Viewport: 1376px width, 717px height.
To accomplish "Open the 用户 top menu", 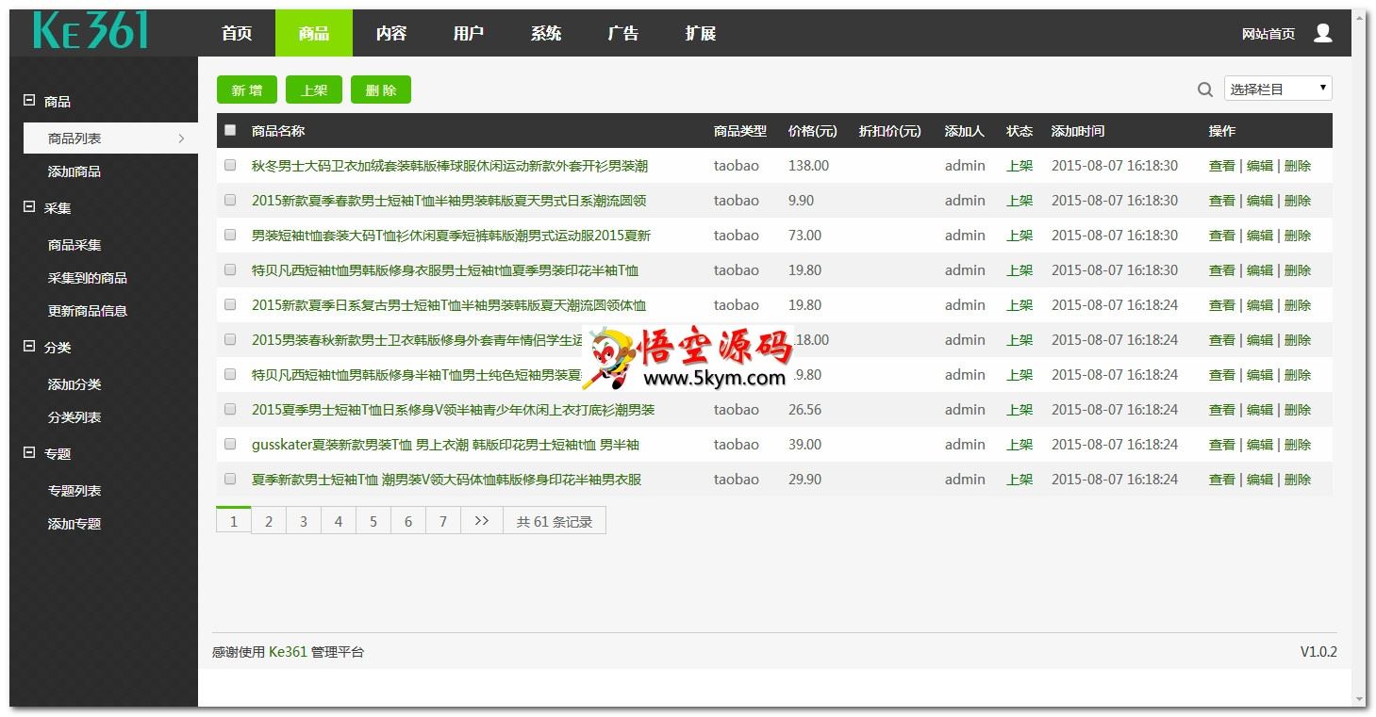I will click(469, 33).
